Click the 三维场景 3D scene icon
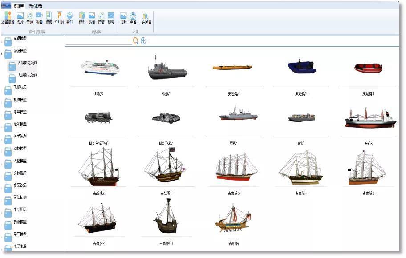 (x=145, y=16)
